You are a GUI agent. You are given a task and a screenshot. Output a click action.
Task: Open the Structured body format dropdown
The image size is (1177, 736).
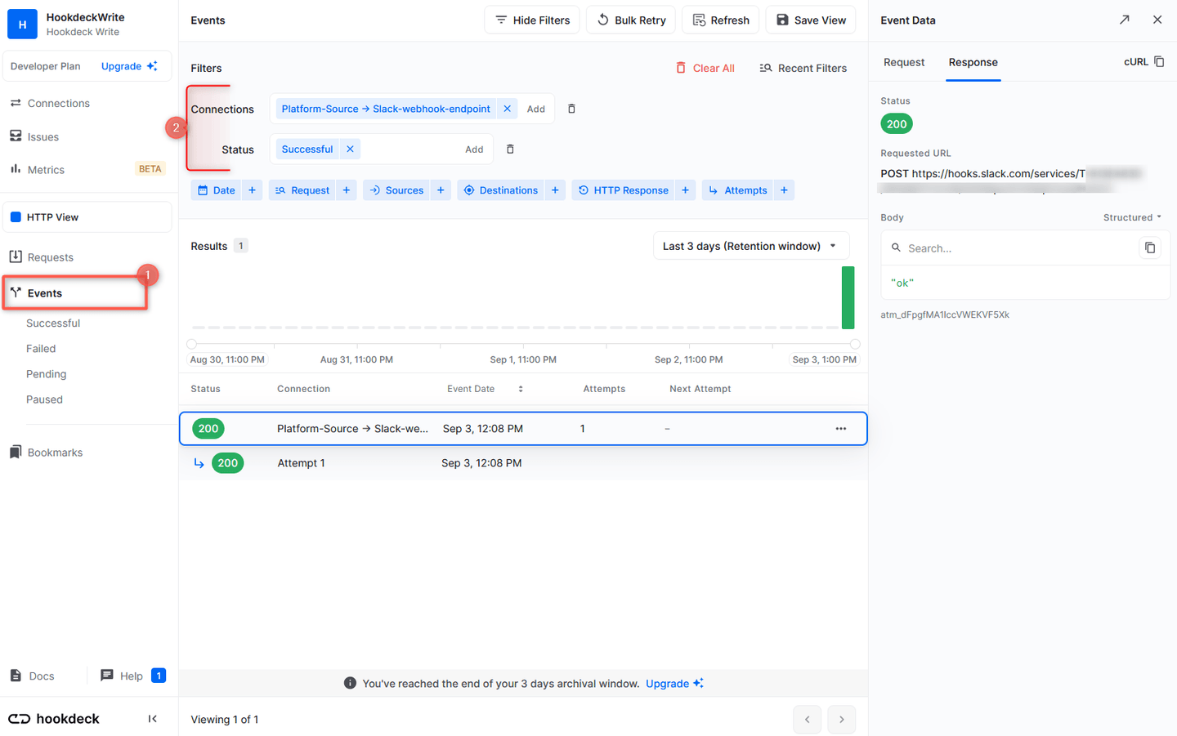point(1131,217)
